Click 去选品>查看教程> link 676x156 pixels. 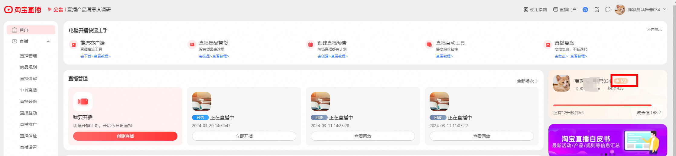(214, 56)
